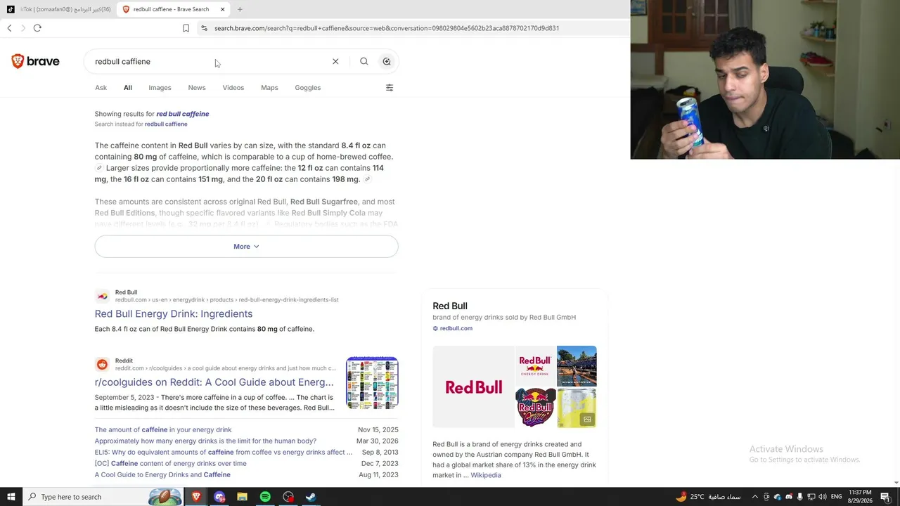Image resolution: width=900 pixels, height=506 pixels.
Task: Click the address bar URL
Action: point(387,28)
